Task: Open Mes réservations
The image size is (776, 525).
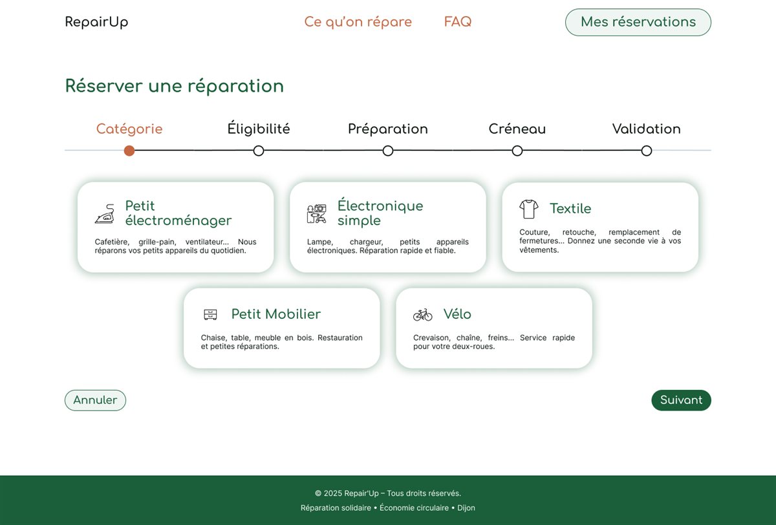Action: (x=638, y=22)
